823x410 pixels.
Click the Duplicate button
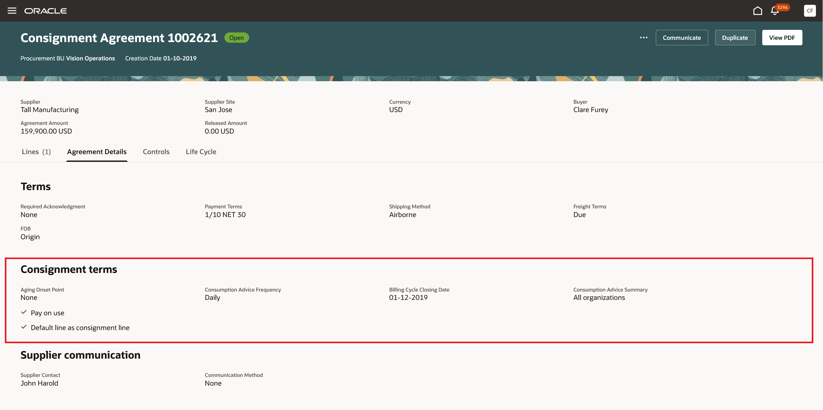click(x=735, y=38)
